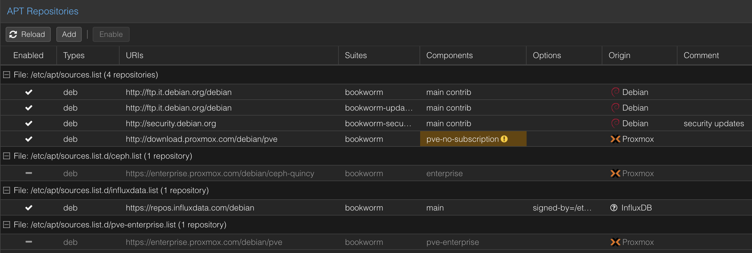Select the enterprise.proxmox.com/debian/pve repository row
Image resolution: width=752 pixels, height=253 pixels.
pos(376,242)
